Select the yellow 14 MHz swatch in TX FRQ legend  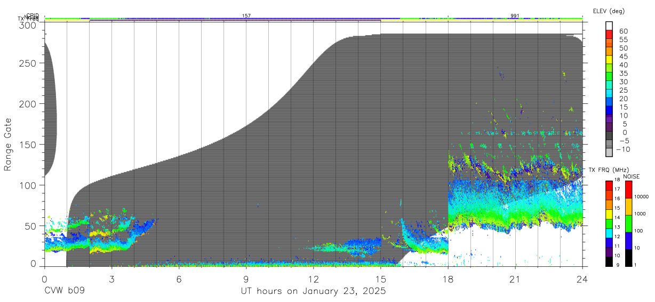(609, 214)
